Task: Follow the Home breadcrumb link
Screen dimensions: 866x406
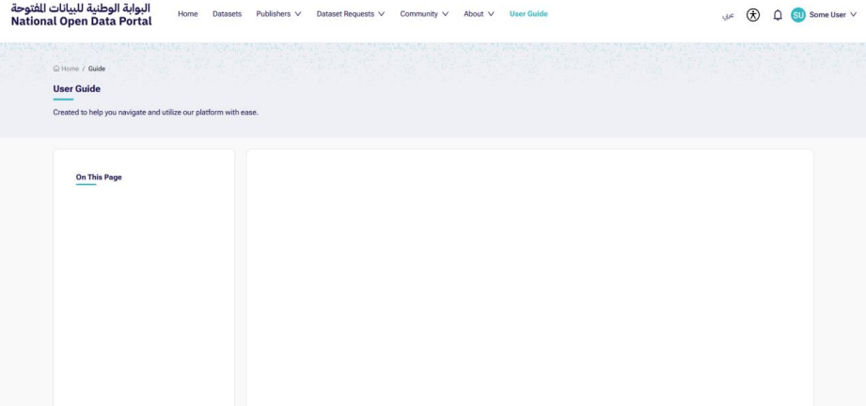Action: [71, 68]
